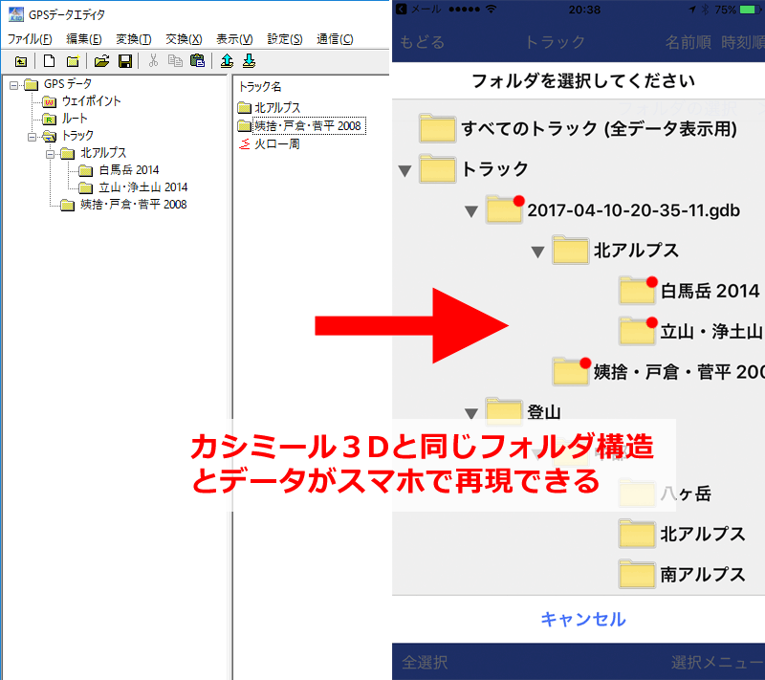Screen dimensions: 765x680
Task: Click the new file toolbar icon
Action: pos(51,61)
